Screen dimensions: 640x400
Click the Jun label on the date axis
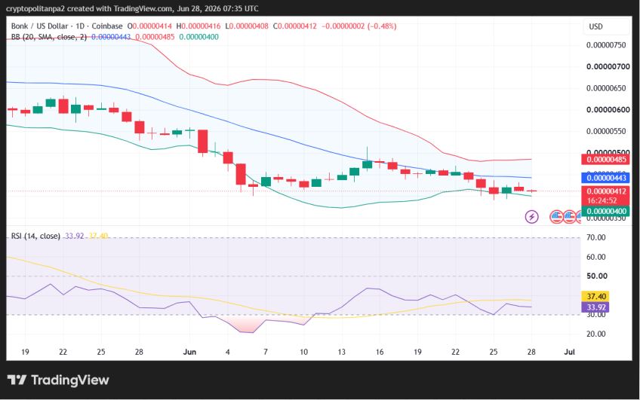pos(189,352)
